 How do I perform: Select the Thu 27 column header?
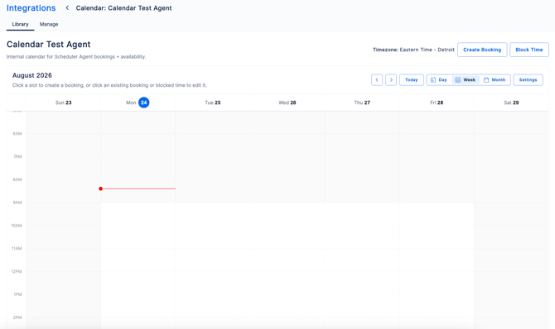pyautogui.click(x=362, y=103)
